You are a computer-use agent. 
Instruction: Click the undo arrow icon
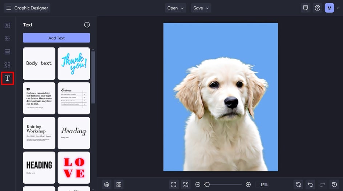(310, 185)
